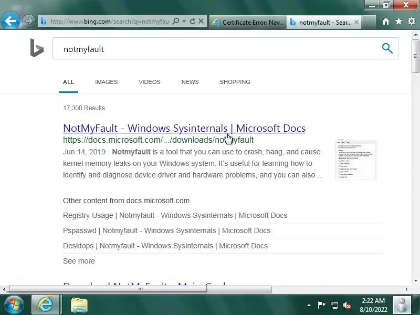This screenshot has width=420, height=315.
Task: Close the Internet Explorer window
Action: [406, 5]
